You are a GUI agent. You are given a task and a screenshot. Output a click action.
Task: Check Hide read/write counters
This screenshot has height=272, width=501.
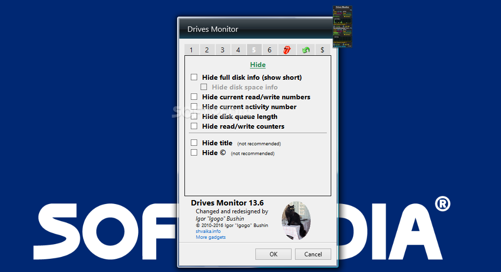[x=194, y=126]
